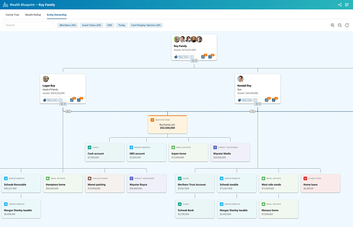This screenshot has width=353, height=227.
Task: Click the orange Institution icon on Roy Family LLC
Action: 152,120
